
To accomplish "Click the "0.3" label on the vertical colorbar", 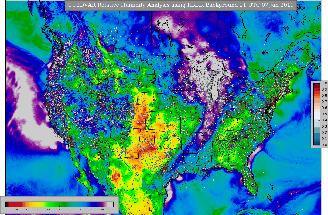I will 324,126.
